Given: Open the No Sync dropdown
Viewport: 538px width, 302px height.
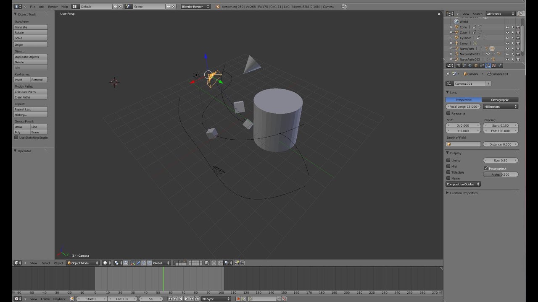Looking at the screenshot, I should pos(216,299).
